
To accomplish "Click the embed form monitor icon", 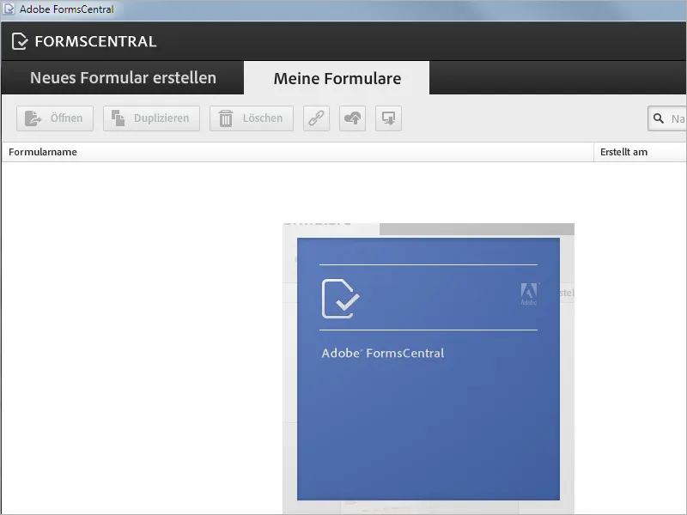I will point(387,118).
